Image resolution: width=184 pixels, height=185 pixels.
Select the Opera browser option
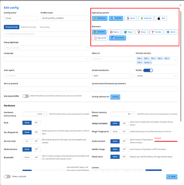click(x=114, y=32)
